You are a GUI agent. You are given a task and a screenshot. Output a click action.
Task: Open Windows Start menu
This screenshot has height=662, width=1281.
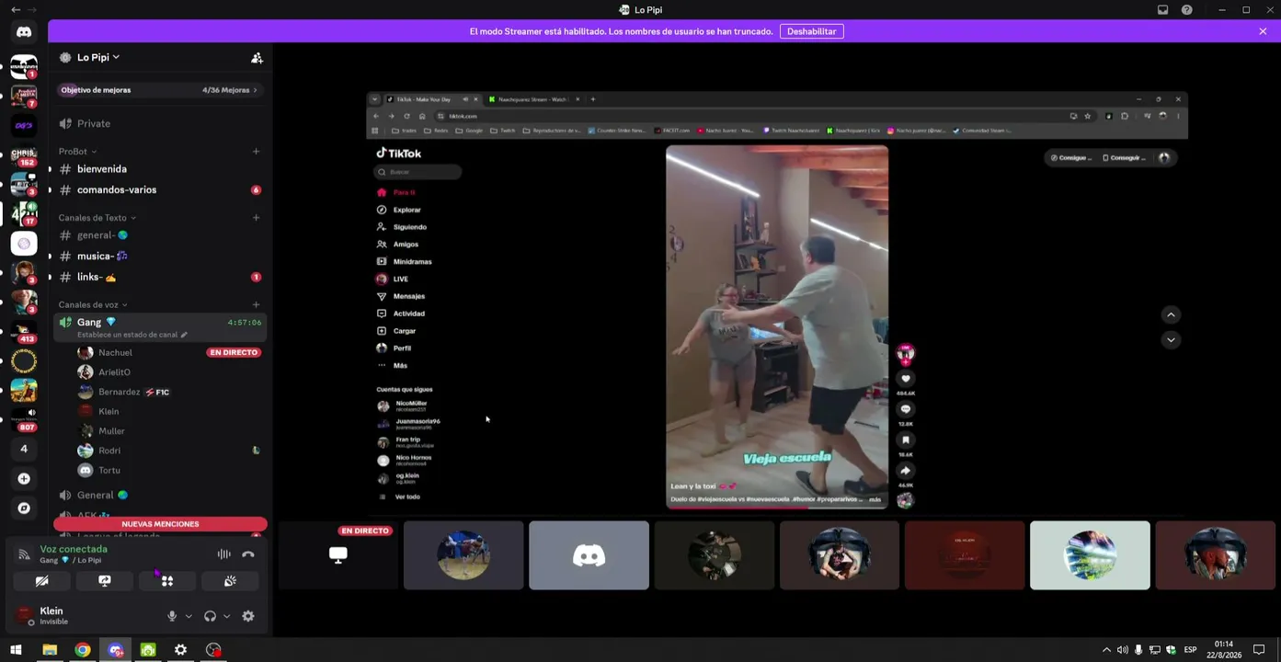16,650
